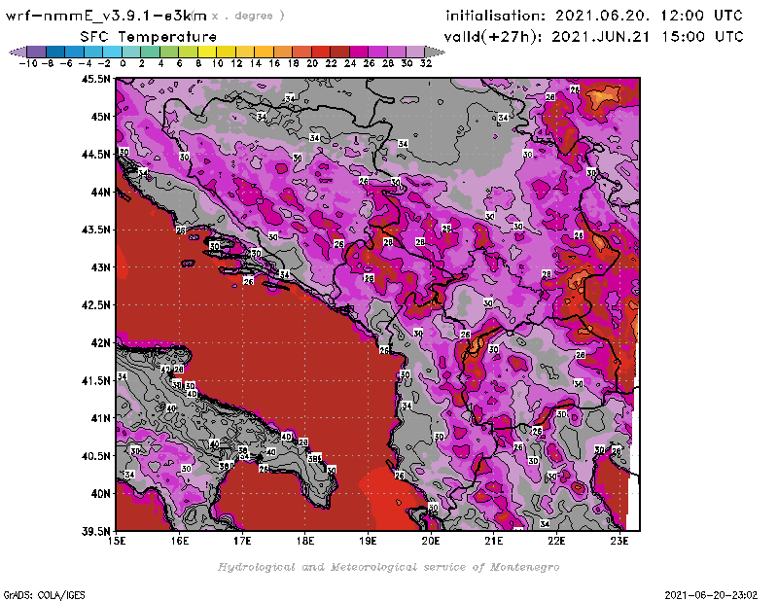Screen dimensions: 778x601
Task: Pick the yellow swatch between 8 and 10
Action: (207, 53)
